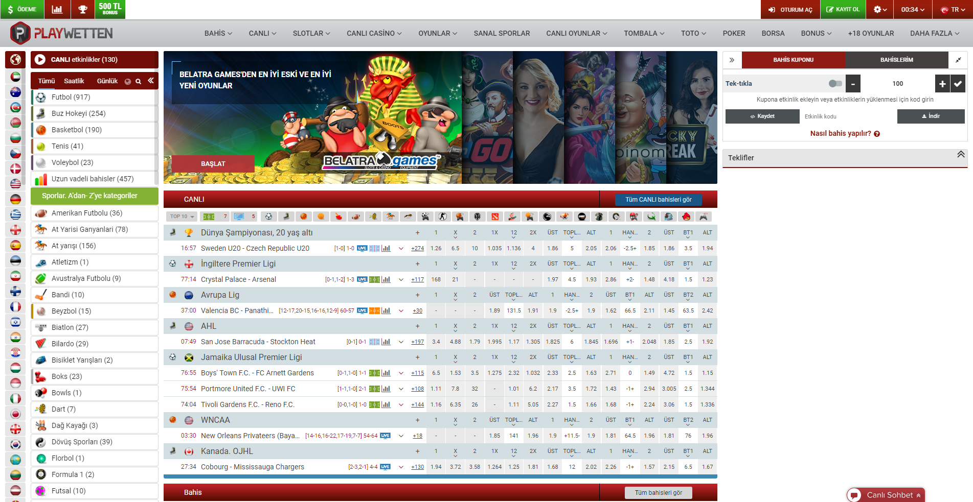Collapse sidebar using double-left arrow icon
The image size is (973, 502).
[x=151, y=81]
